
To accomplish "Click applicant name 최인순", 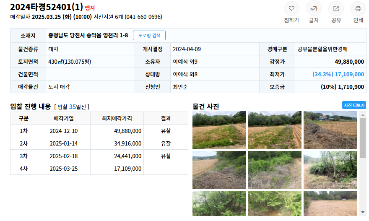I will click(x=180, y=87).
